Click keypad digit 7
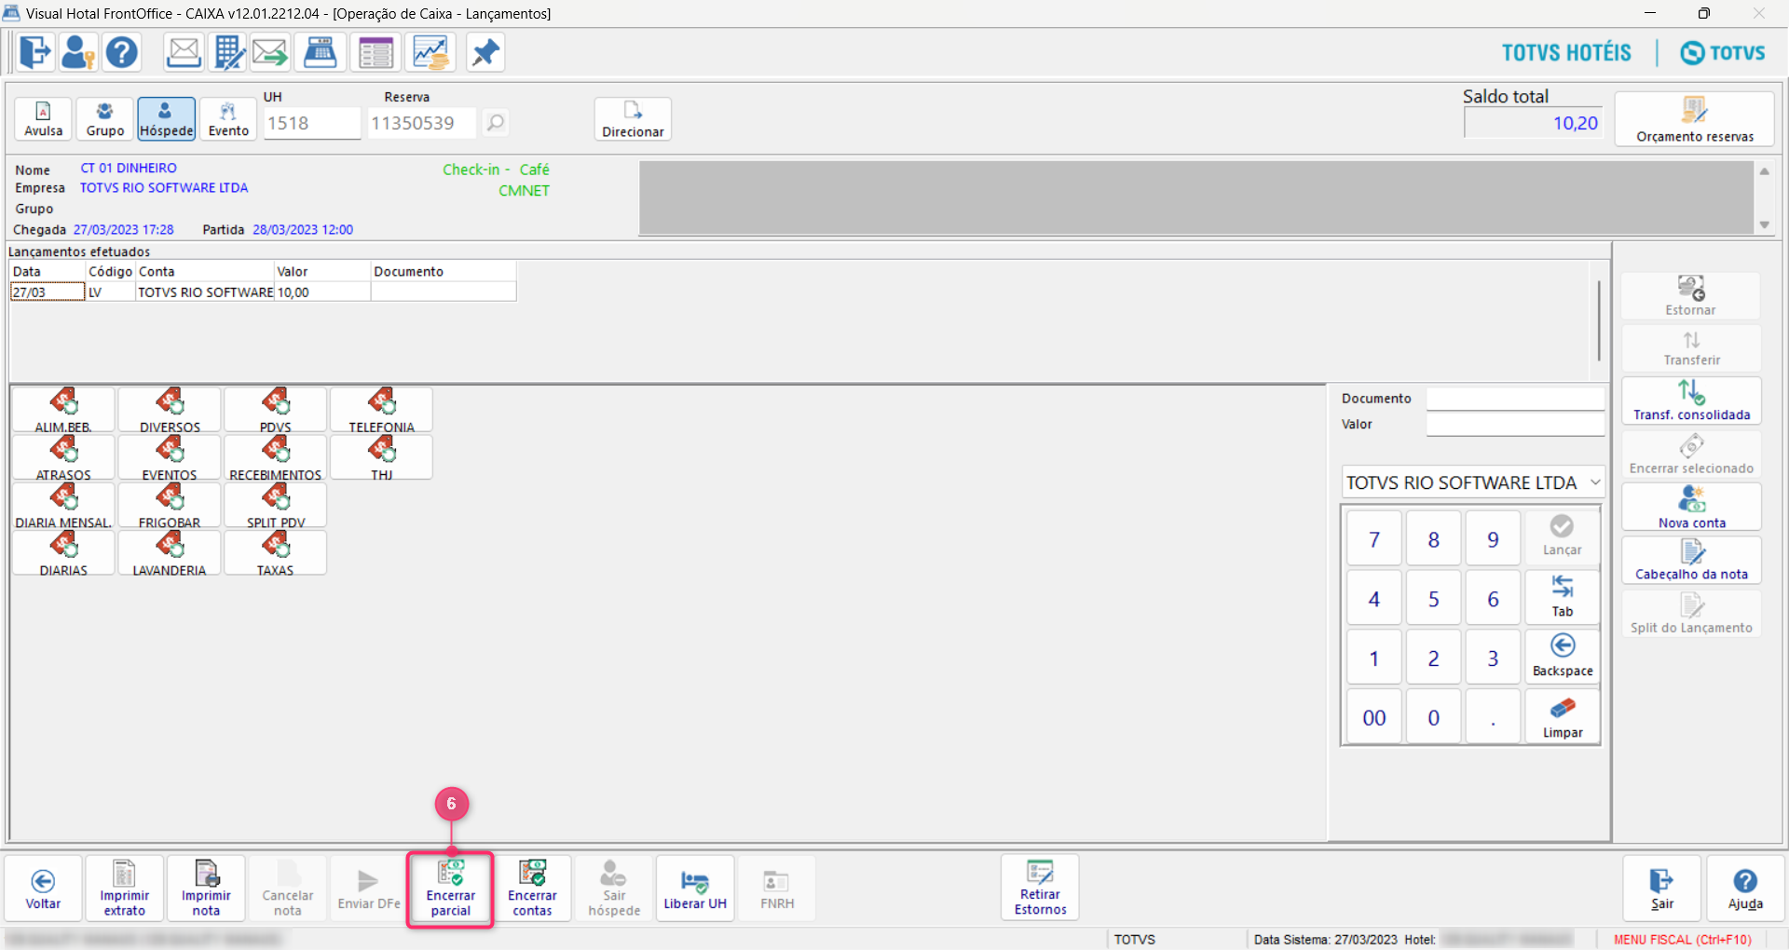This screenshot has height=950, width=1789. (x=1373, y=539)
